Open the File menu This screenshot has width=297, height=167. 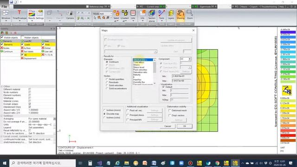(x=4, y=6)
